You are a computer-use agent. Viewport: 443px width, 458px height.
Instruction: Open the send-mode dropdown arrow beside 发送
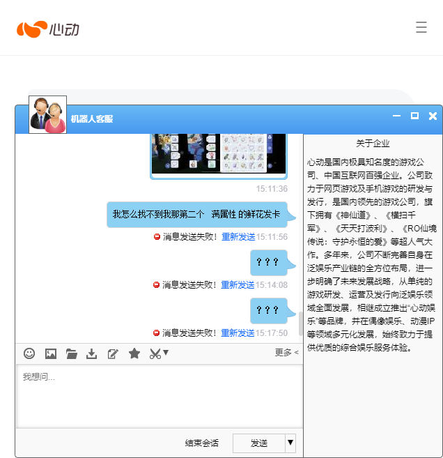pyautogui.click(x=290, y=443)
